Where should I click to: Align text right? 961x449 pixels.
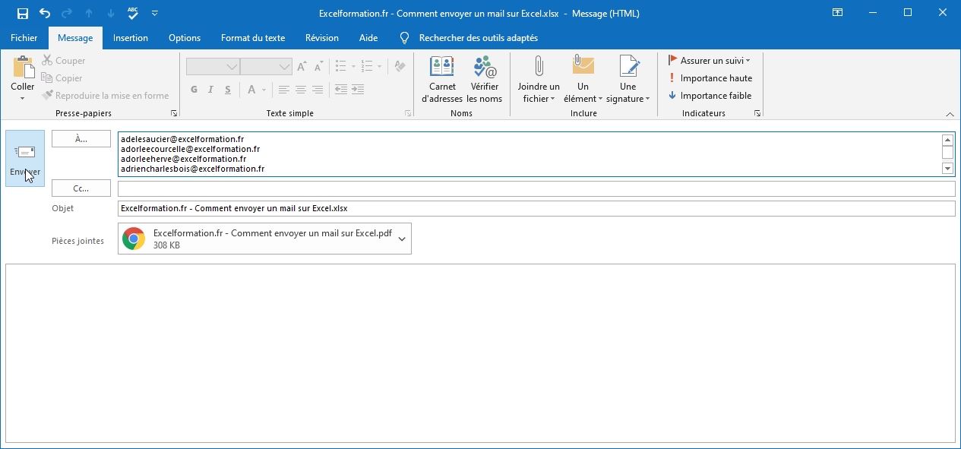click(x=318, y=90)
